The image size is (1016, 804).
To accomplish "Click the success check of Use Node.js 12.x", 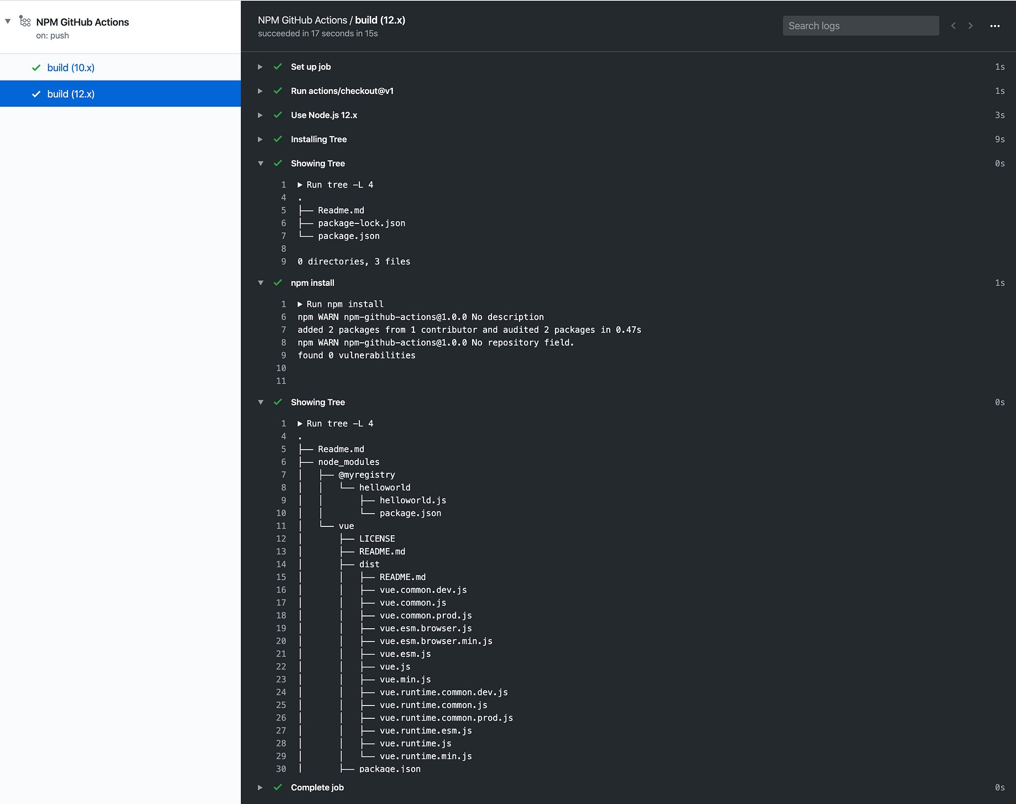I will point(278,116).
